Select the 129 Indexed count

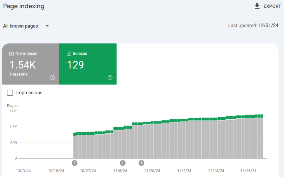pos(75,65)
